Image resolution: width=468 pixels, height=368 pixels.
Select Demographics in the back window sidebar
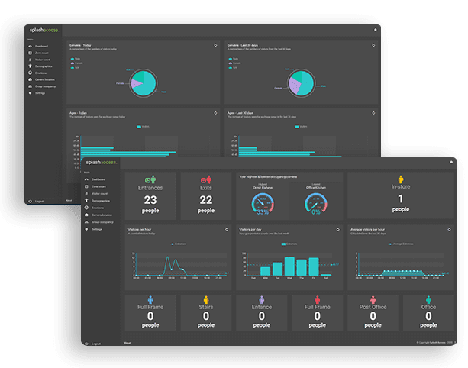point(44,66)
